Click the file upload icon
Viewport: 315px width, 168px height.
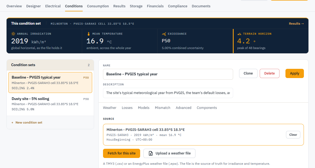151,153
